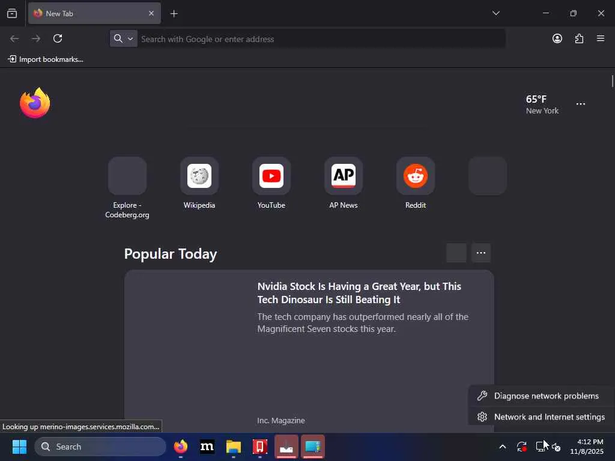Open the weather widget options ellipsis
The height and width of the screenshot is (461, 615).
click(x=581, y=104)
